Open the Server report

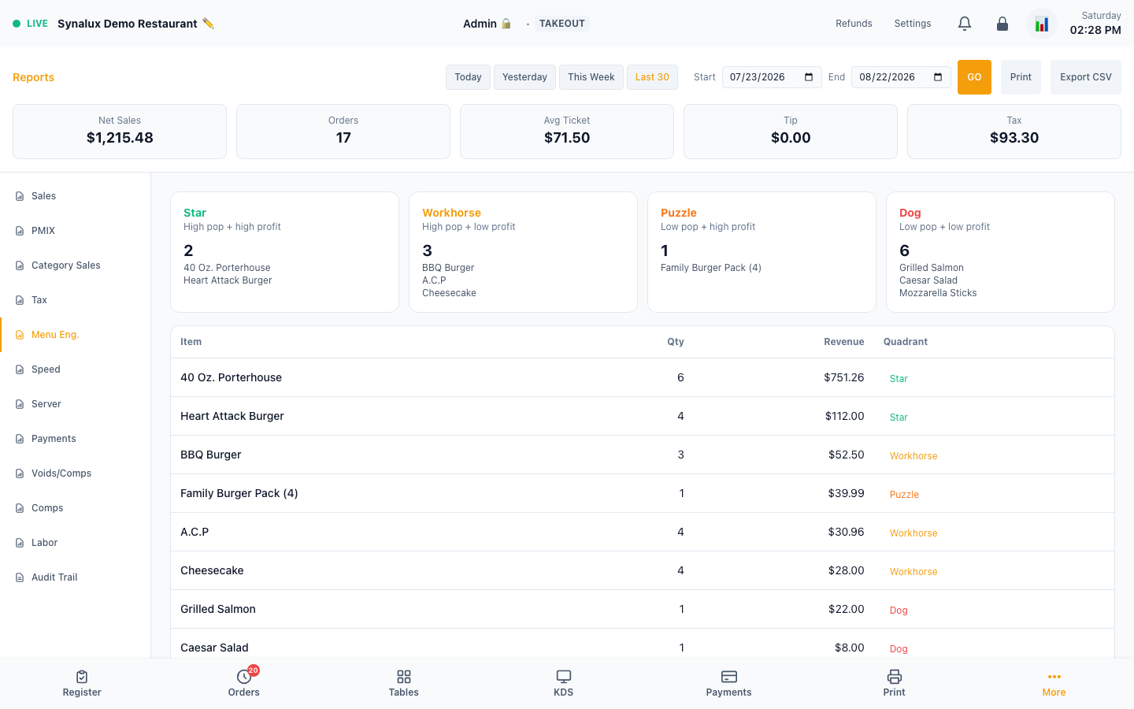click(75, 404)
